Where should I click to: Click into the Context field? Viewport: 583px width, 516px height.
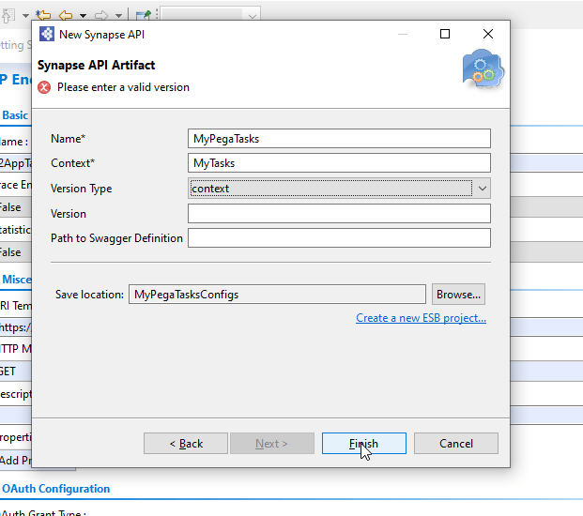(339, 163)
